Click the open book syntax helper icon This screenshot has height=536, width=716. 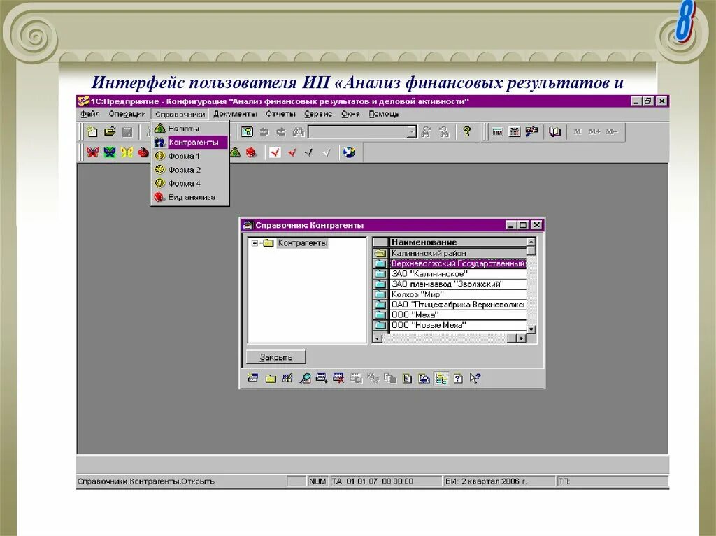[554, 132]
